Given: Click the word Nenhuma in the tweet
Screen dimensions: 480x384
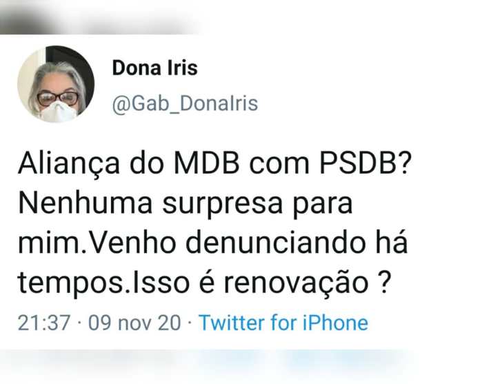Looking at the screenshot, I should coord(86,203).
